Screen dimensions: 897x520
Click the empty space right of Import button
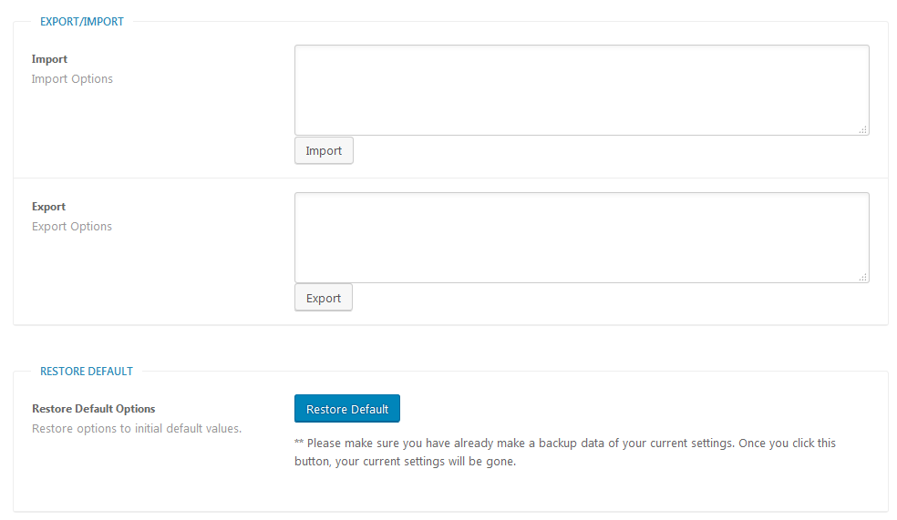pos(611,151)
